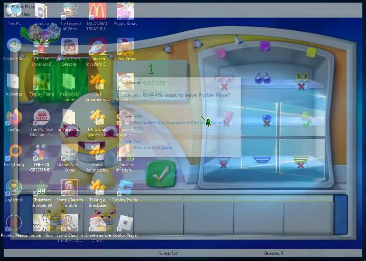The width and height of the screenshot is (366, 261).
Task: Launch Flappy Plane shortcut
Action: (x=41, y=85)
